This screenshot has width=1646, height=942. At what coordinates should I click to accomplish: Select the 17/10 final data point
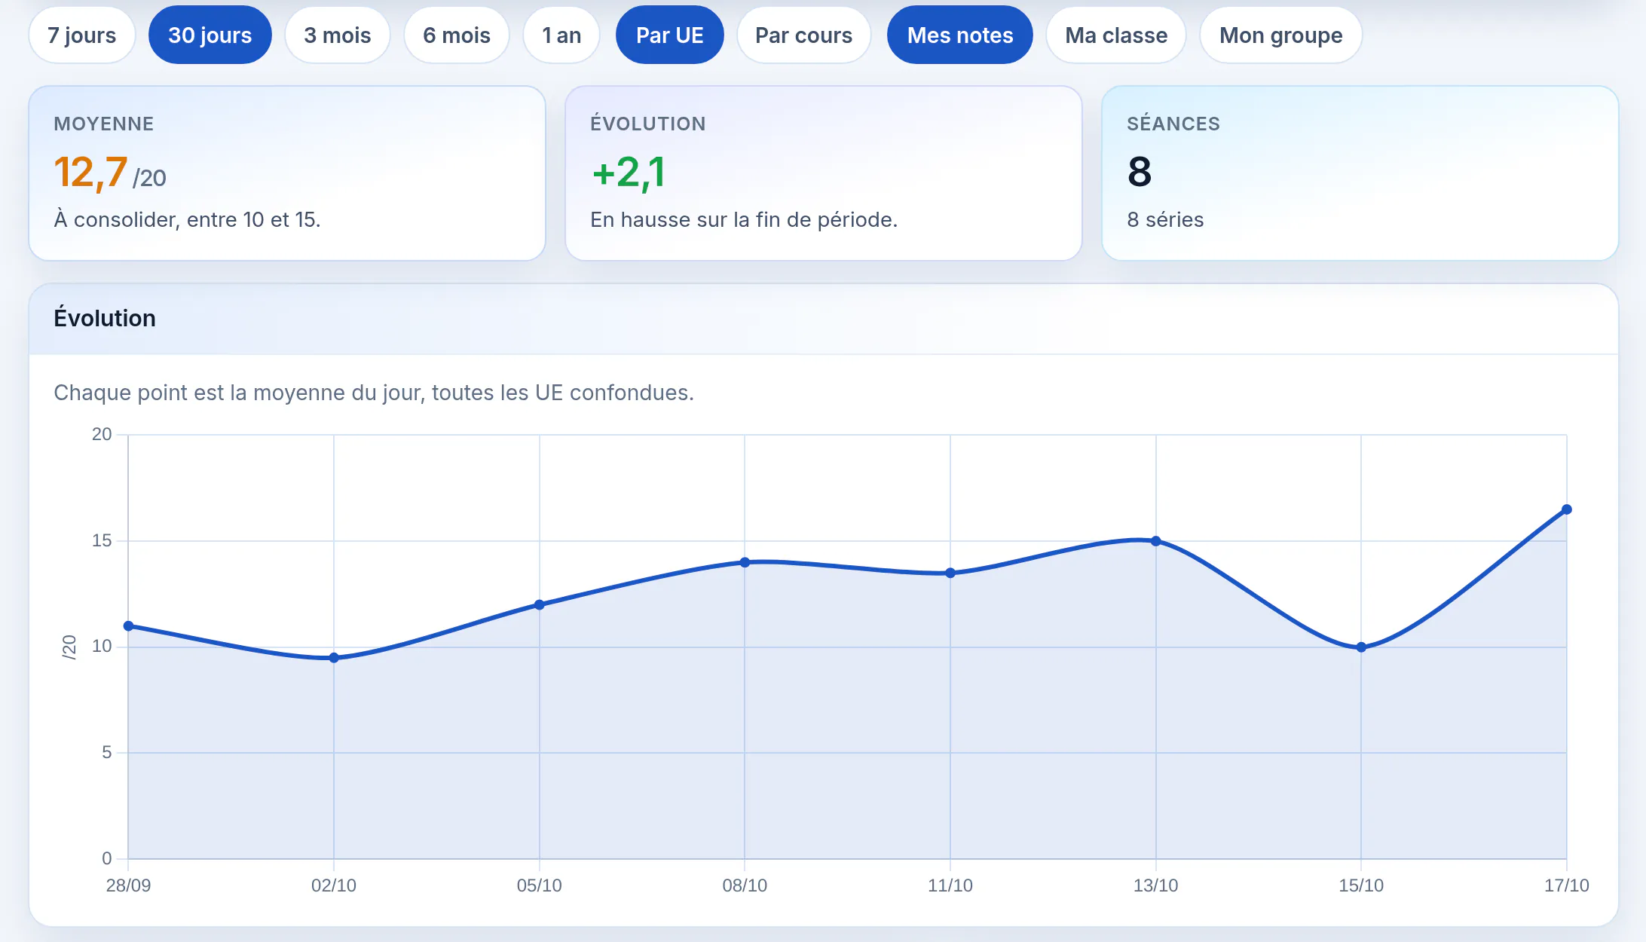coord(1567,509)
